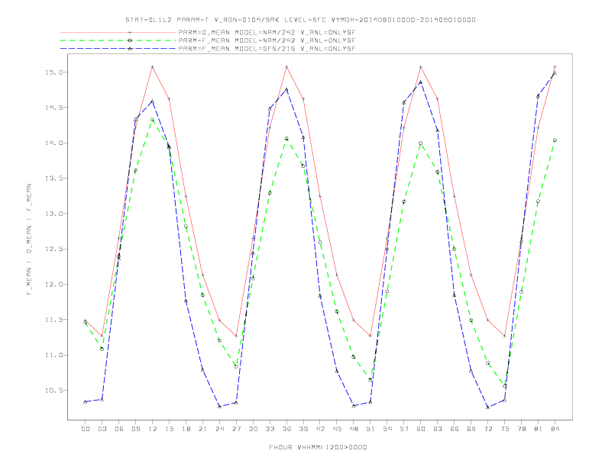605x467 pixels.
Task: Click the 48 forecast hour tick label
Action: (x=354, y=429)
